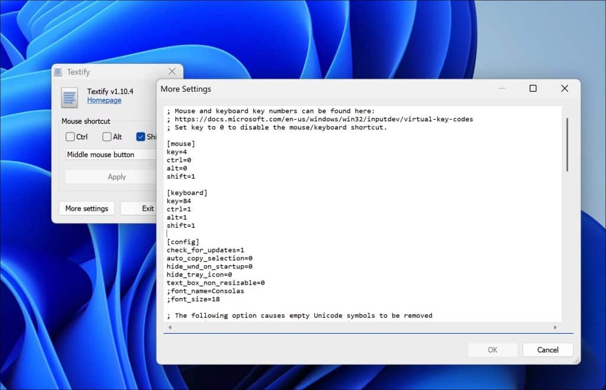This screenshot has height=390, width=606.
Task: Enable the Ctrl checkbox
Action: [x=70, y=137]
